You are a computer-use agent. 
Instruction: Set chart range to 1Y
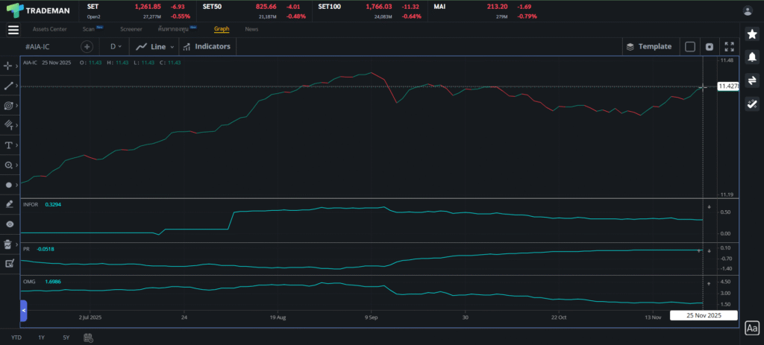pos(42,338)
